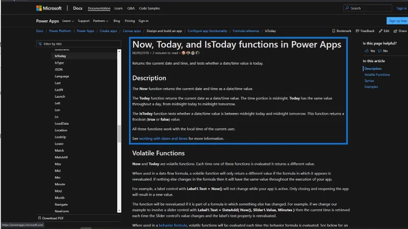Click the Filter by title field
408x229 pixels.
point(79,44)
